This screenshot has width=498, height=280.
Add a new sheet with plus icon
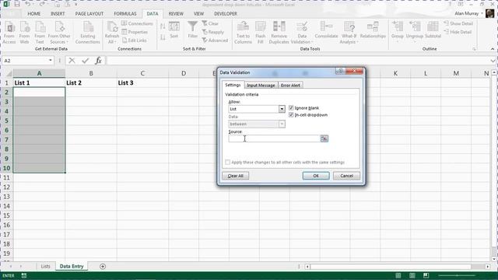103,266
